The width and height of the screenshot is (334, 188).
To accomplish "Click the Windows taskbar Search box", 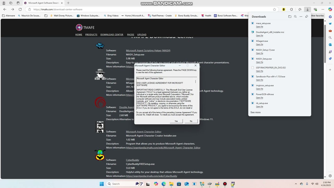I will 125,184.
